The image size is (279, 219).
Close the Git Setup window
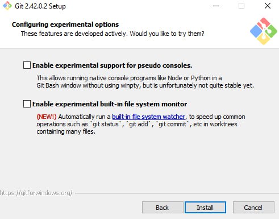[x=268, y=6]
